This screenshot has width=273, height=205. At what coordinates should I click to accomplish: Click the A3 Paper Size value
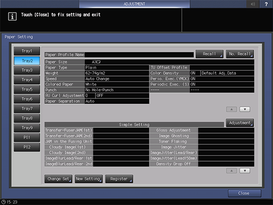pyautogui.click(x=170, y=62)
